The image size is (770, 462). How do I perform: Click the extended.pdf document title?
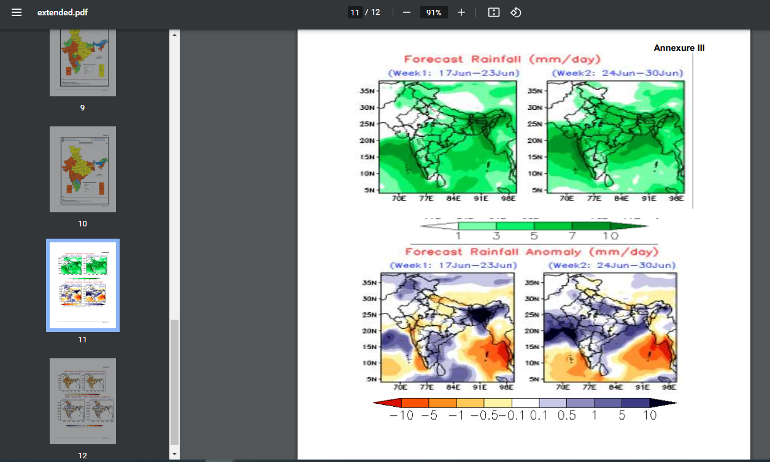(x=63, y=12)
